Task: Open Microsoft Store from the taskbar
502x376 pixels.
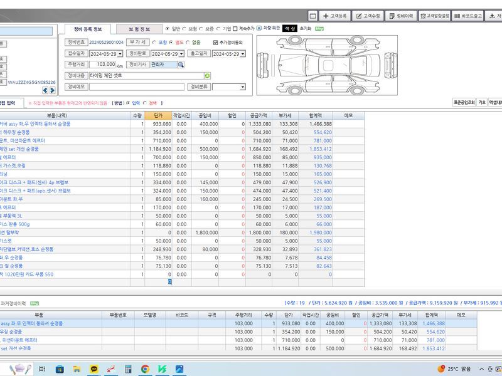Action: pyautogui.click(x=60, y=369)
